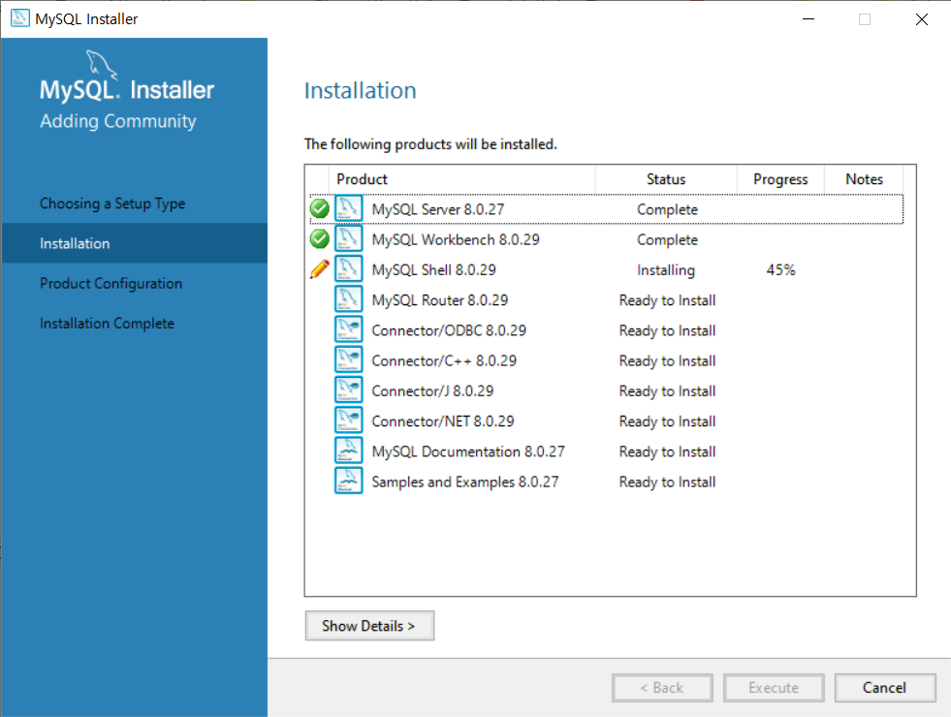Click the Status column header

click(x=666, y=179)
